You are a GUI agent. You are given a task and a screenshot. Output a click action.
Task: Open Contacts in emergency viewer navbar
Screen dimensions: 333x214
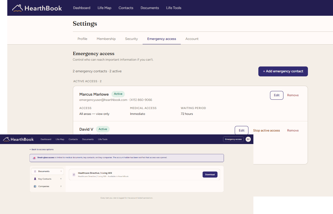pyautogui.click(x=73, y=139)
